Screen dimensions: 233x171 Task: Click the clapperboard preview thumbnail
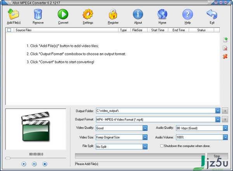tap(36, 126)
